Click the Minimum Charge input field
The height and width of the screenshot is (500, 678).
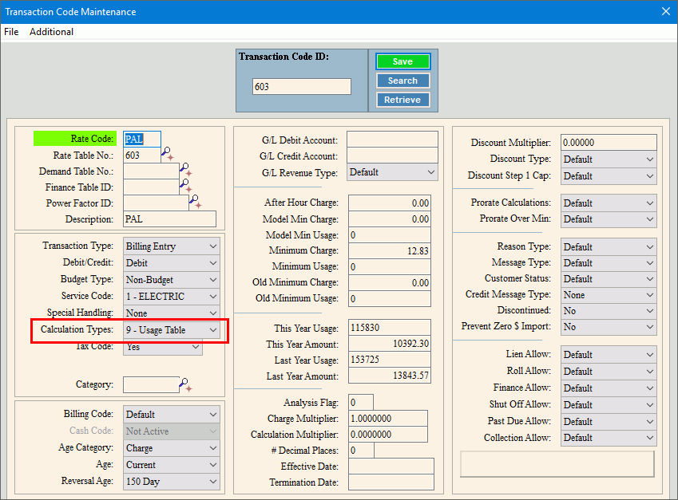coord(390,251)
